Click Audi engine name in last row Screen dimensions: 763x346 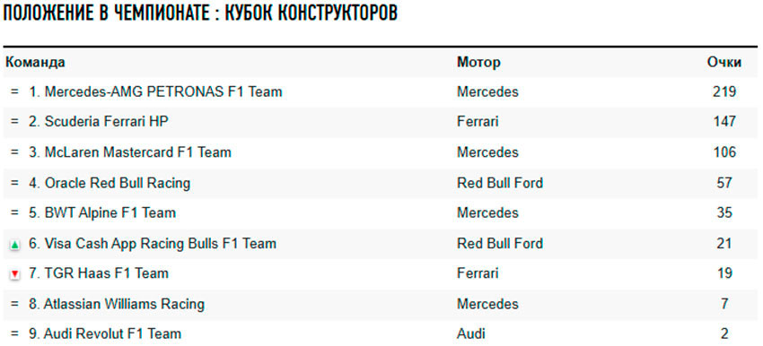(x=471, y=334)
